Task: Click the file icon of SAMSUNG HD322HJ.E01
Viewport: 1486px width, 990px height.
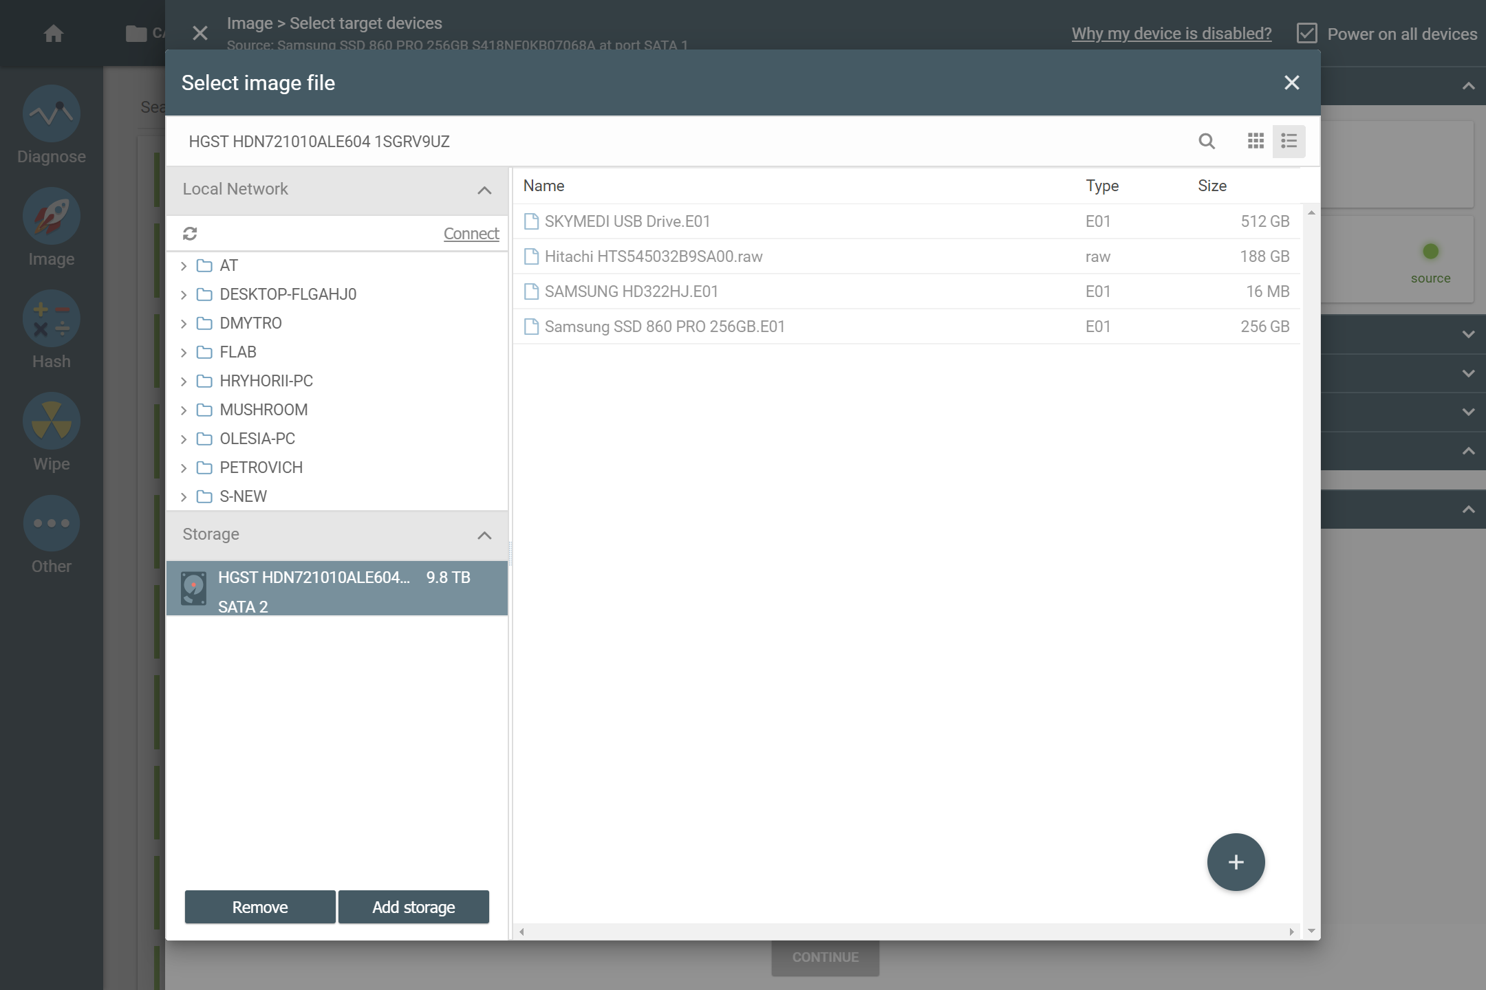Action: point(531,291)
